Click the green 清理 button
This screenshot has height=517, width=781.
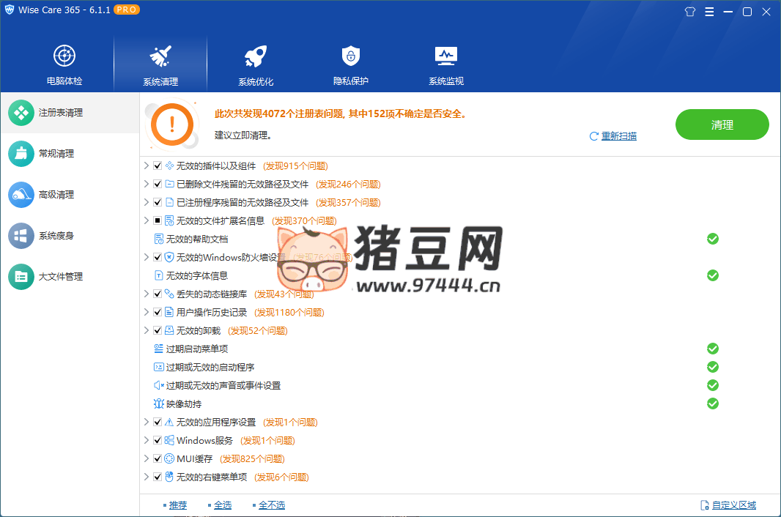(x=722, y=124)
